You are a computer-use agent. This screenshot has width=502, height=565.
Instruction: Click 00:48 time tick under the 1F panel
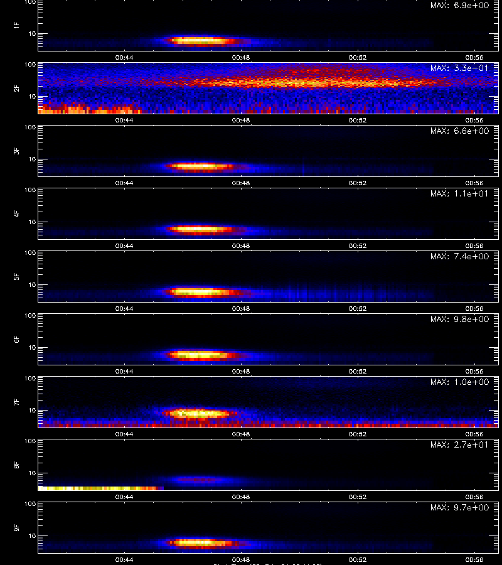point(241,57)
